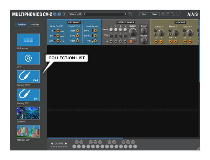Click the Macro 1 bipolar -/+ output jack

click(156, 42)
